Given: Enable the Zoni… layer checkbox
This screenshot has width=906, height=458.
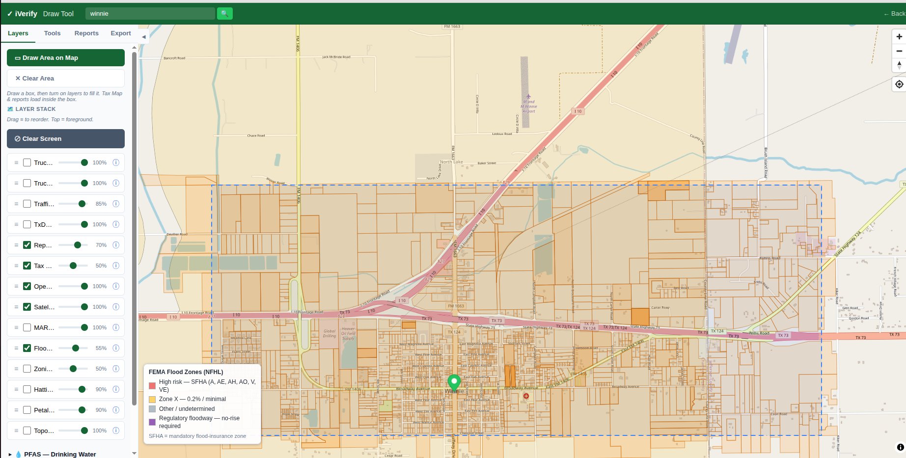Looking at the screenshot, I should (x=27, y=369).
